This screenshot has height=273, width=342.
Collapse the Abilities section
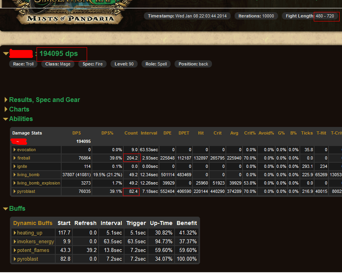click(x=6, y=119)
